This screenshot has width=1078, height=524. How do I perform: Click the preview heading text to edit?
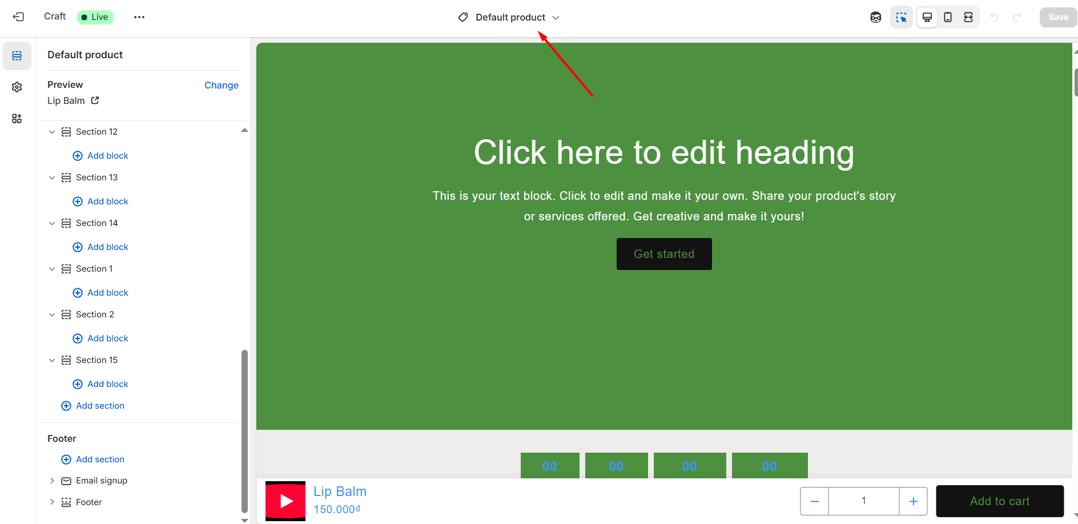(664, 152)
